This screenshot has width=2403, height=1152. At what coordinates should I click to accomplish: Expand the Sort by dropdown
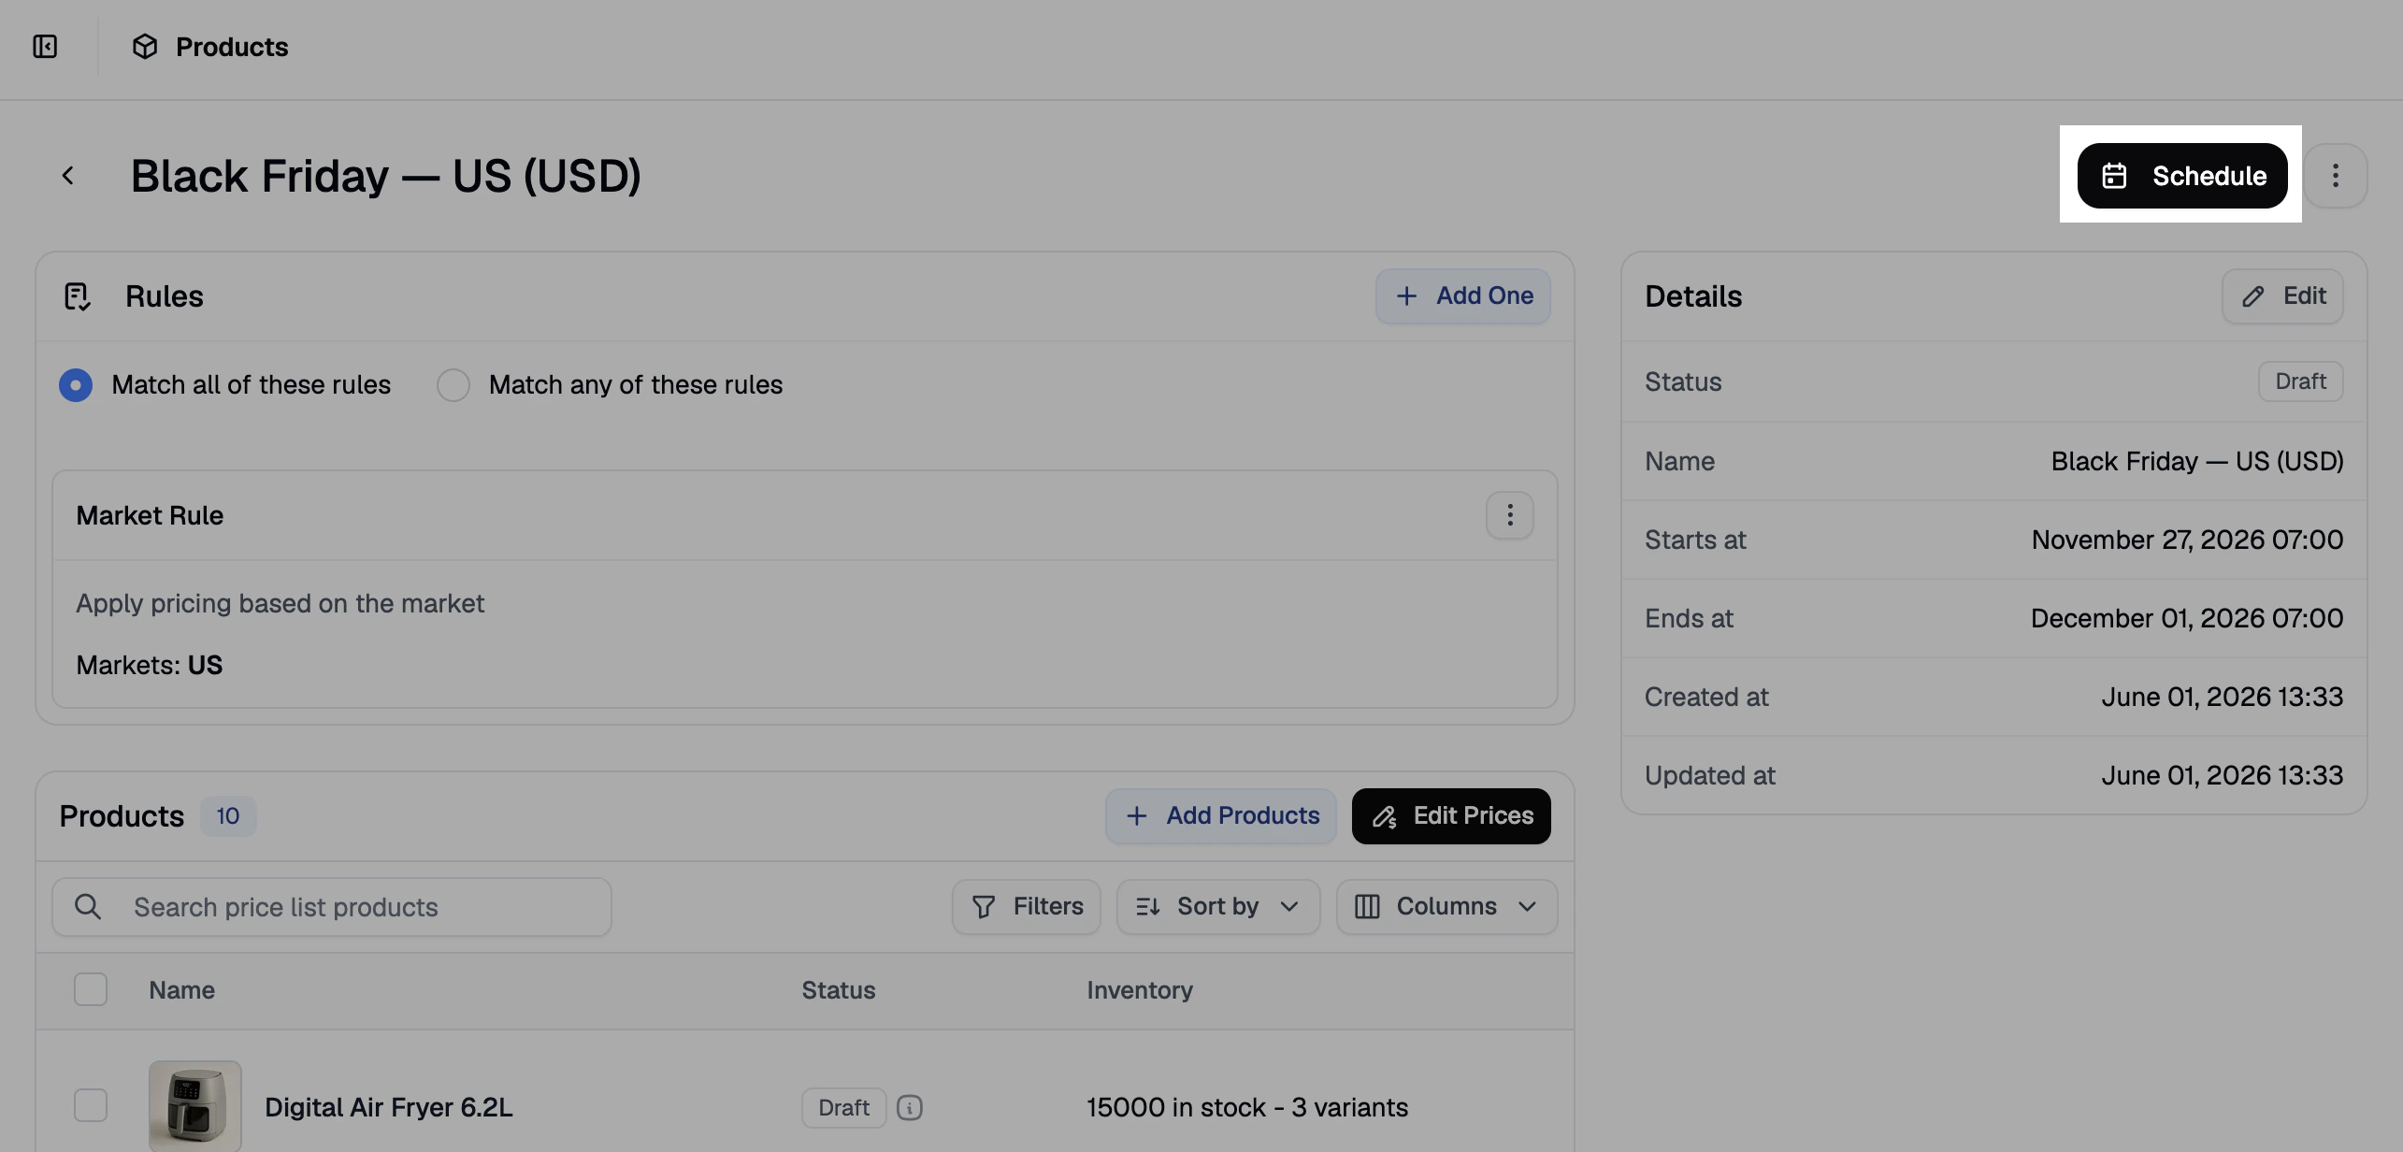coord(1218,907)
